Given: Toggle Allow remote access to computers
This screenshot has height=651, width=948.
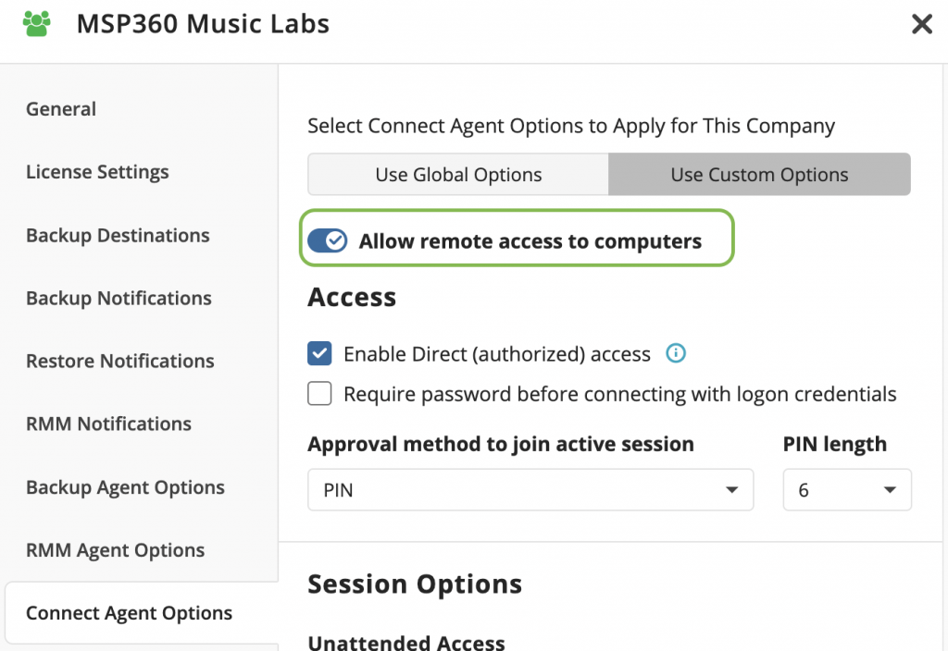Looking at the screenshot, I should [327, 240].
